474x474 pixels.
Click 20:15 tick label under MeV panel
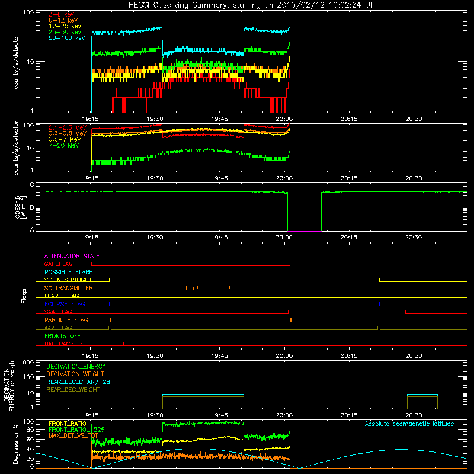coord(349,178)
